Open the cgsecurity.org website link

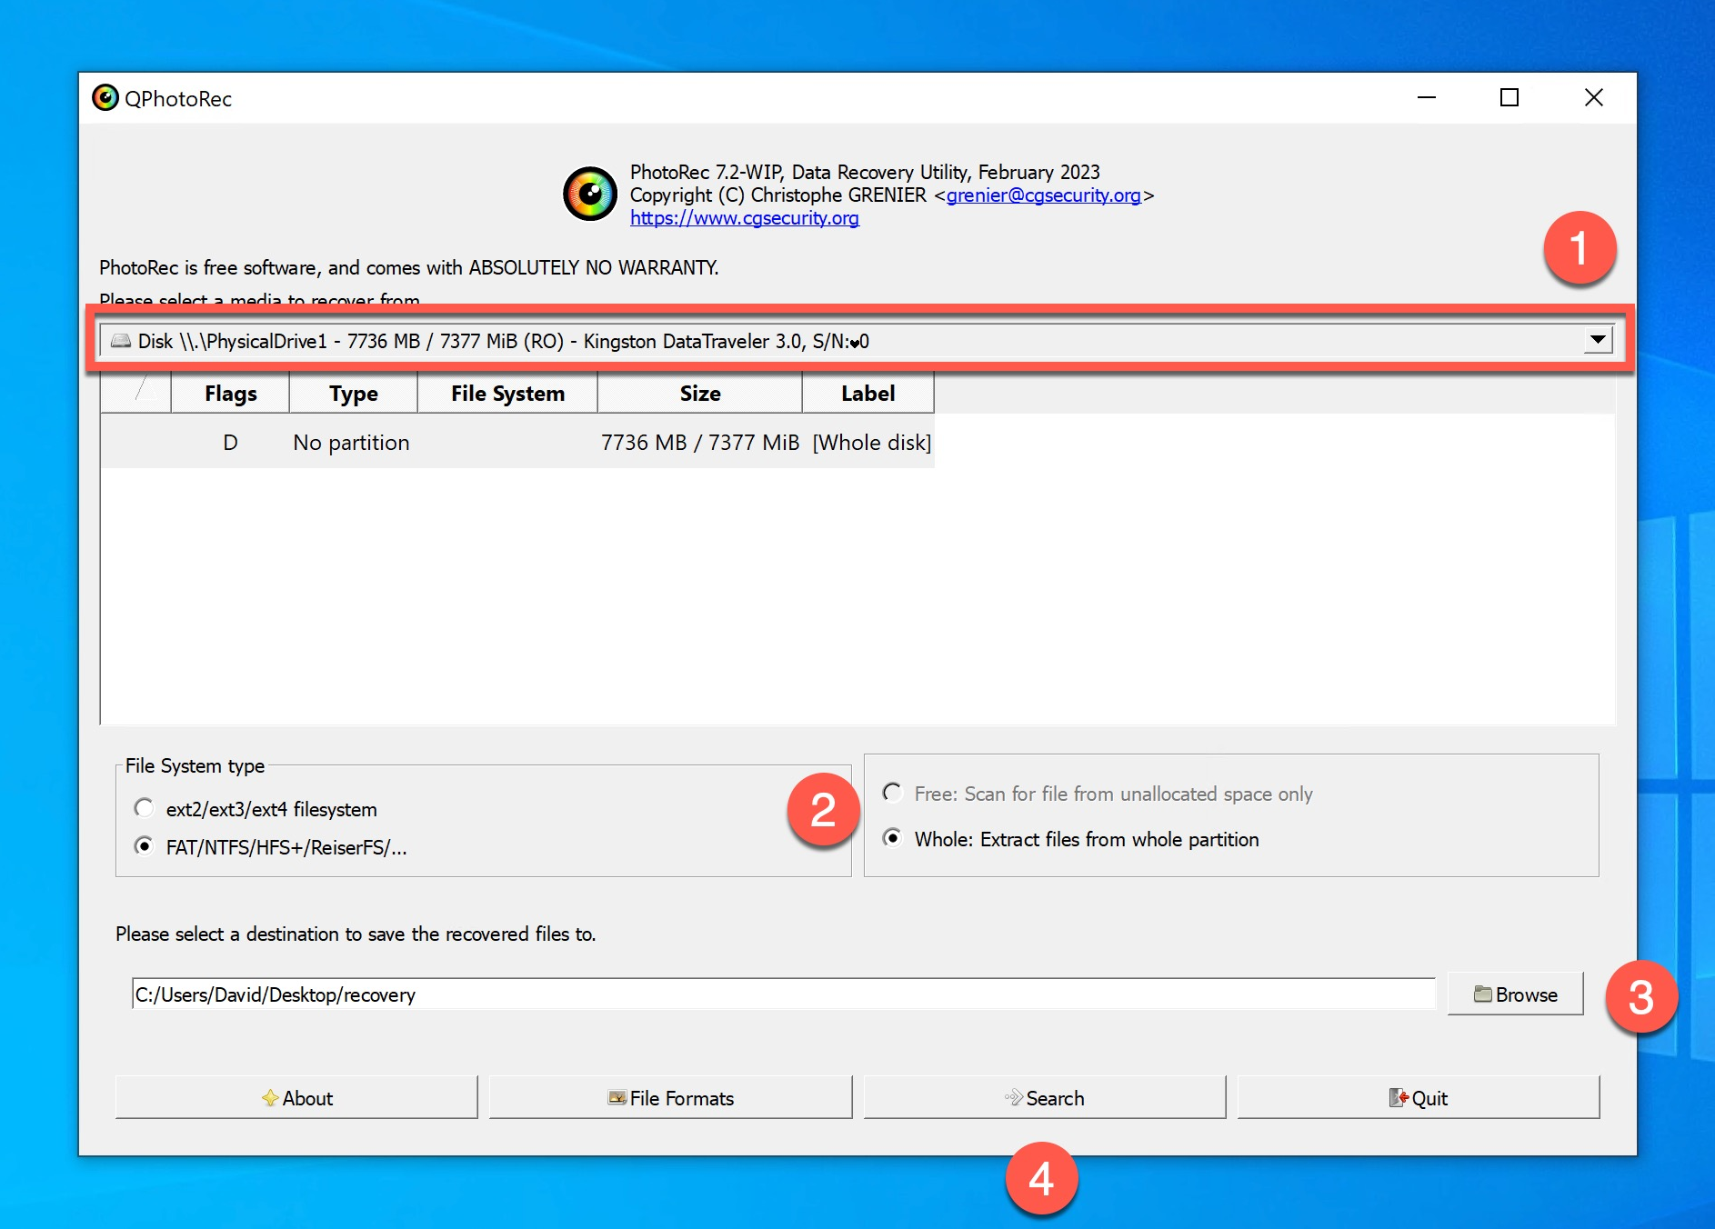743,218
